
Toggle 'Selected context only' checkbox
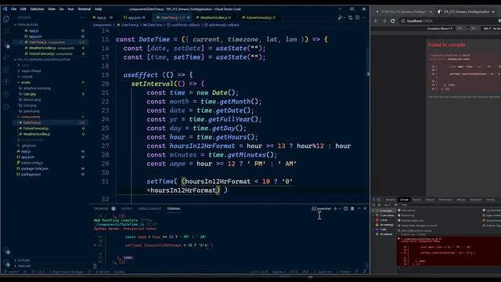[399, 221]
